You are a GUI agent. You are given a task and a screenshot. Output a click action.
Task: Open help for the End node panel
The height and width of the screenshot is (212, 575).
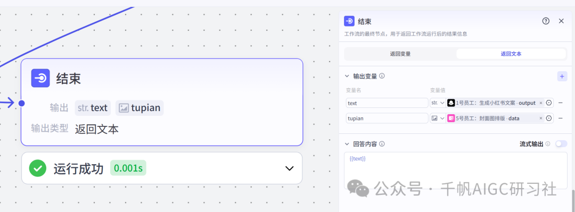pyautogui.click(x=546, y=21)
